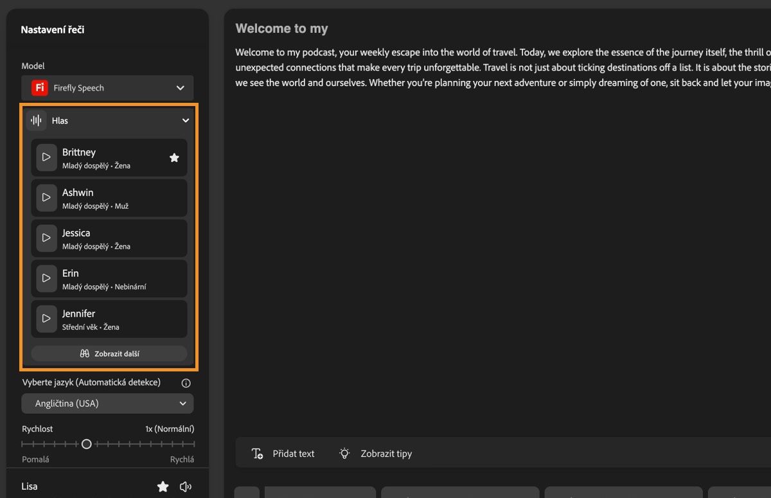Play the Jennifer voice preview
This screenshot has height=498, width=771.
tap(46, 319)
